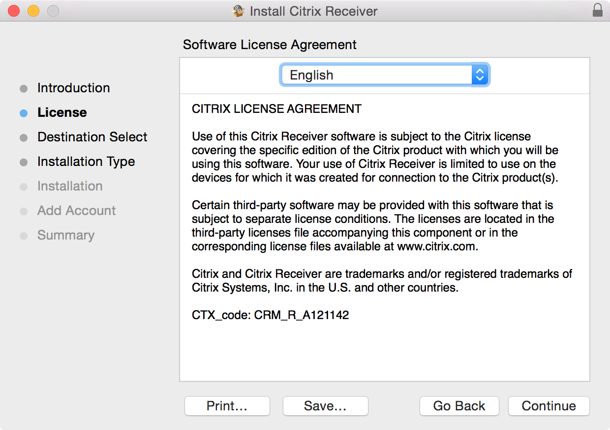This screenshot has width=610, height=430.
Task: Click Continue to proceed
Action: pos(549,406)
